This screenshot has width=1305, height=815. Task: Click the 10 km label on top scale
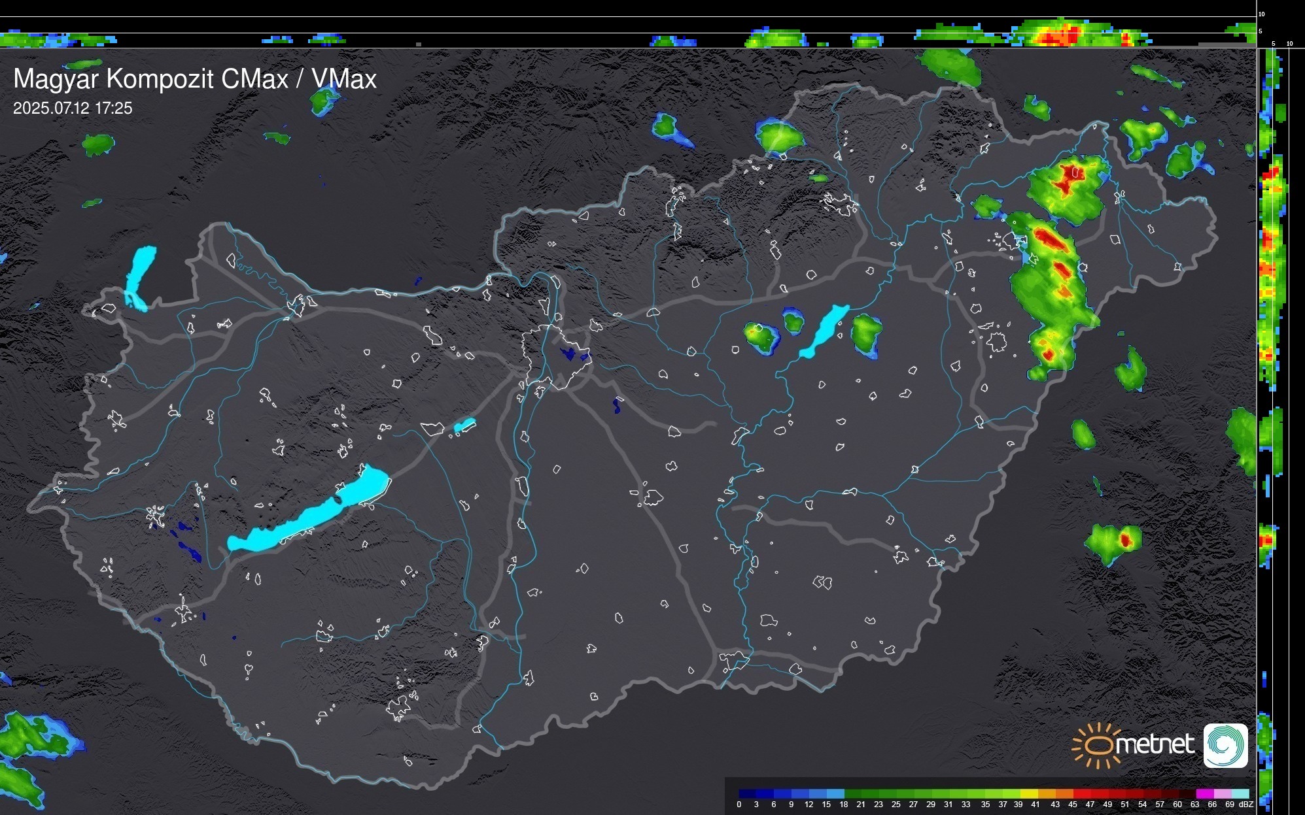point(1262,14)
